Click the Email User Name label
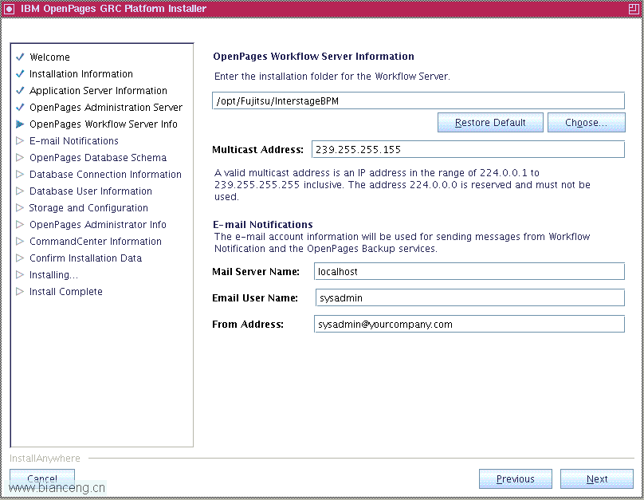Viewport: 644px width, 500px height. pyautogui.click(x=255, y=298)
